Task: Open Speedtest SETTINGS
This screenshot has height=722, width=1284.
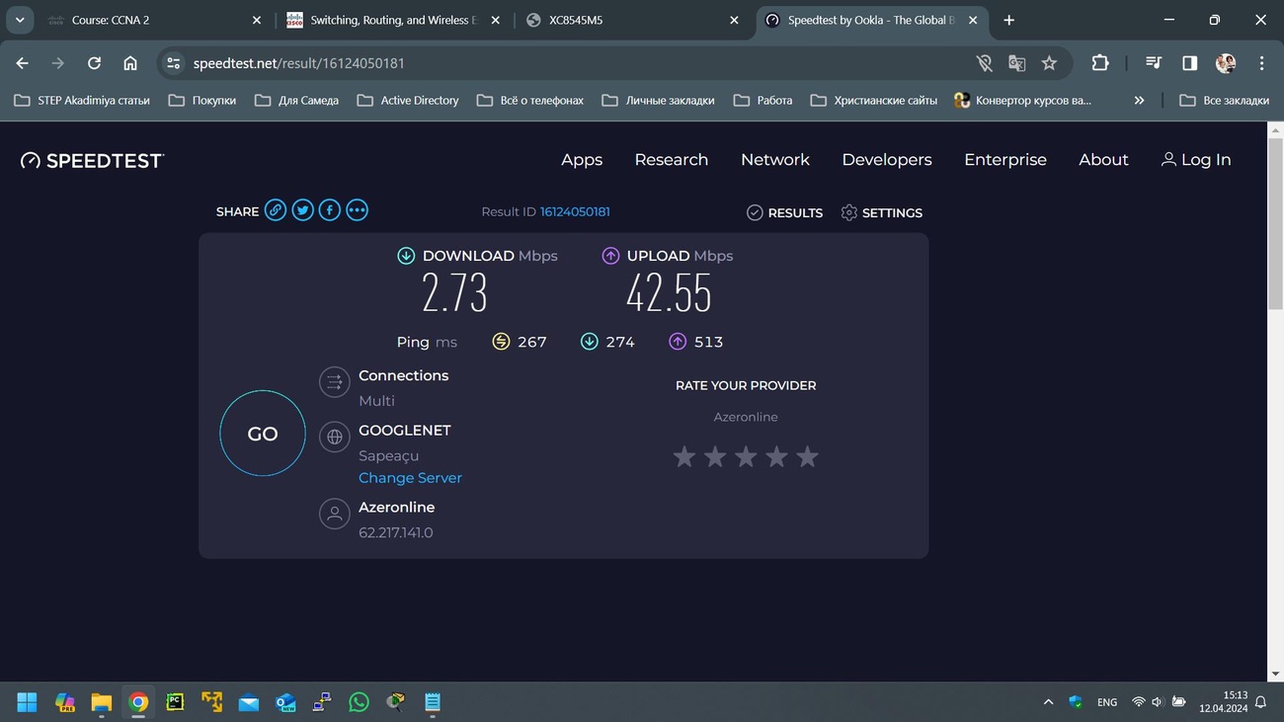Action: (881, 212)
